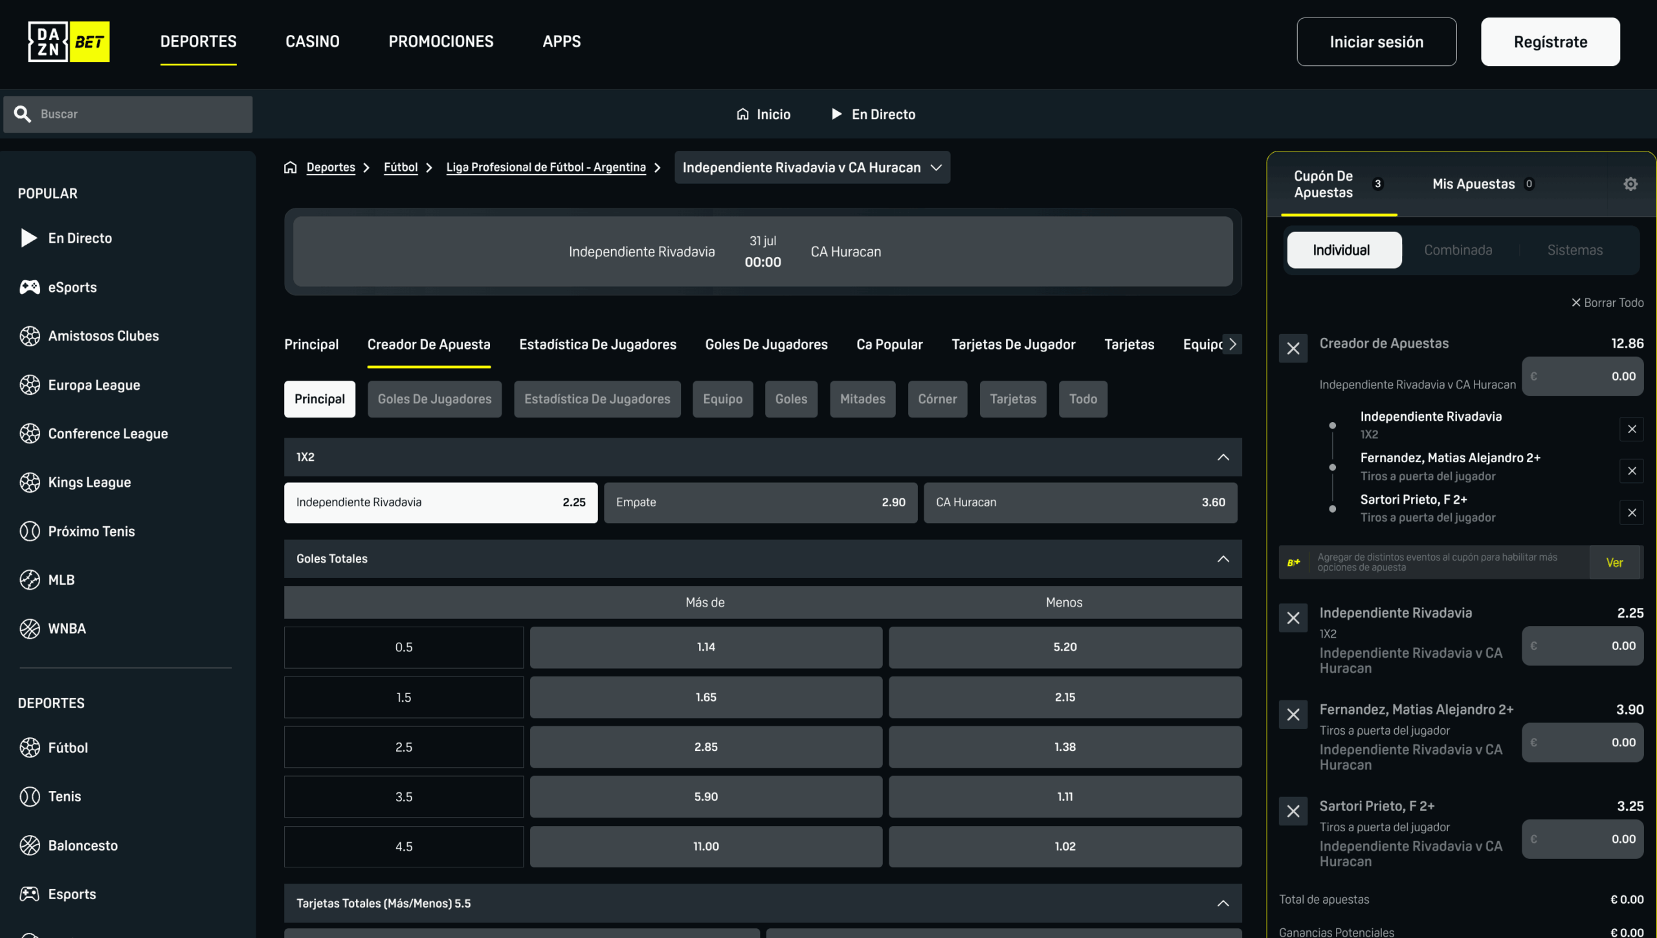Viewport: 1657px width, 938px height.
Task: Remove the Sartori Prieto 3.25 single bet
Action: tap(1293, 811)
